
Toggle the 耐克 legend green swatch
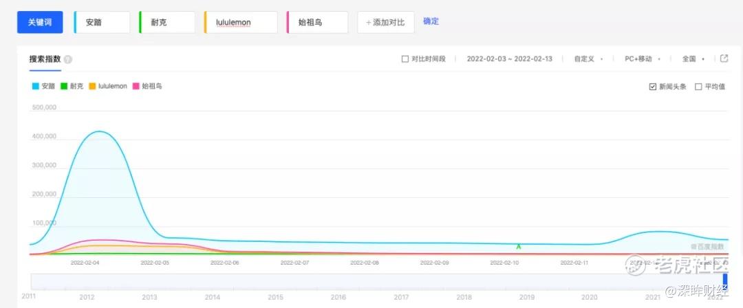click(x=63, y=86)
